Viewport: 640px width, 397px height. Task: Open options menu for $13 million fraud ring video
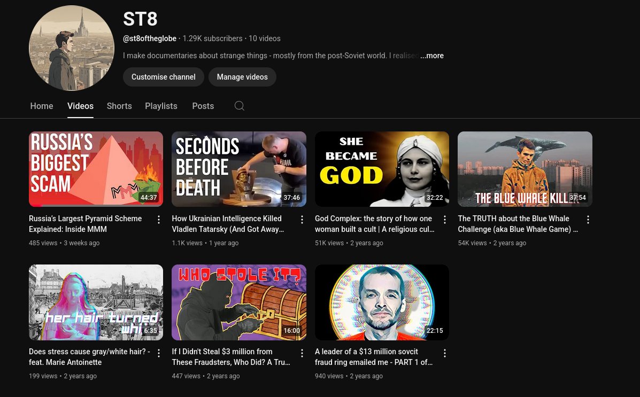point(445,353)
